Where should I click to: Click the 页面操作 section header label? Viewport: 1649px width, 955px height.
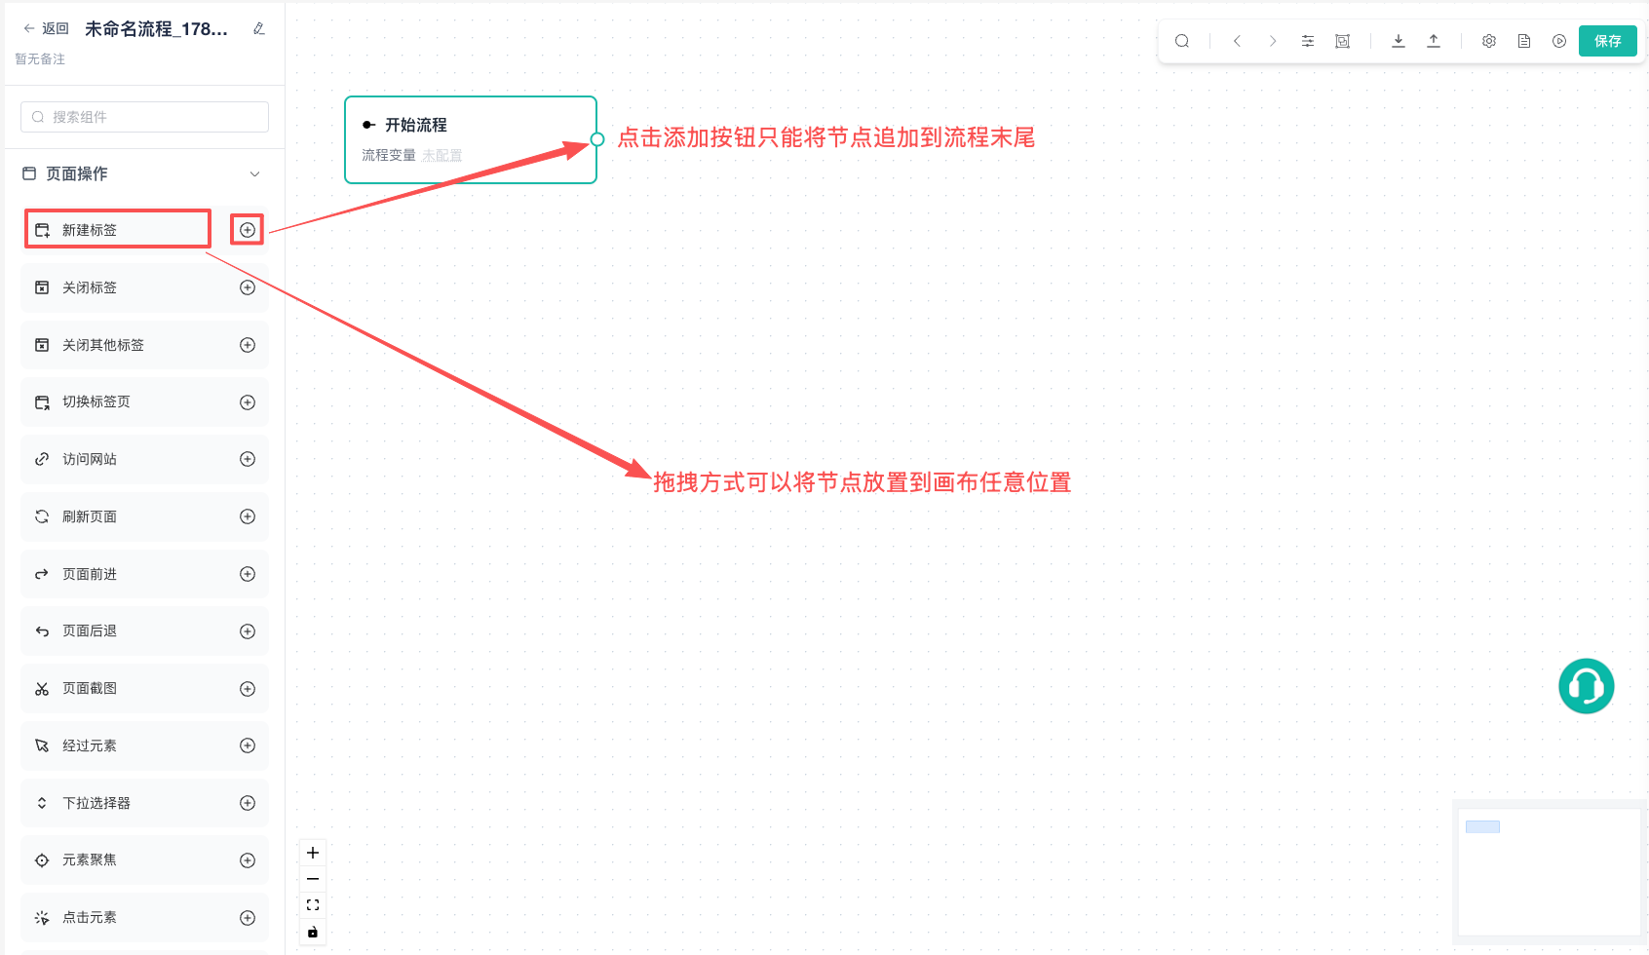coord(77,173)
